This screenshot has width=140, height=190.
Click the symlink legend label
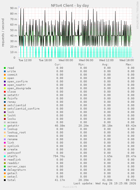13,146
